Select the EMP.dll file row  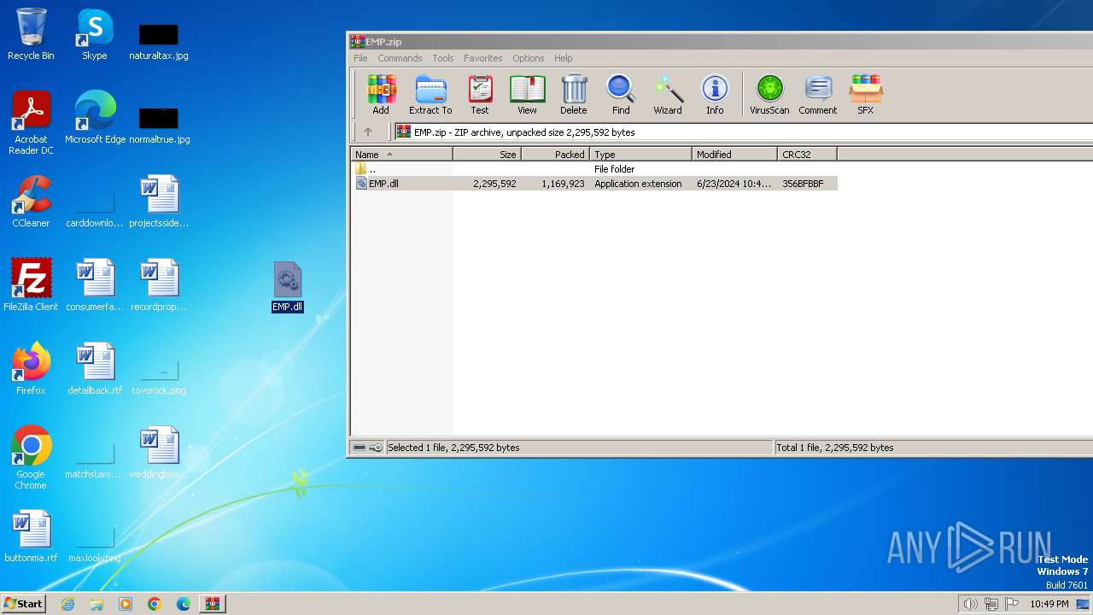(594, 184)
